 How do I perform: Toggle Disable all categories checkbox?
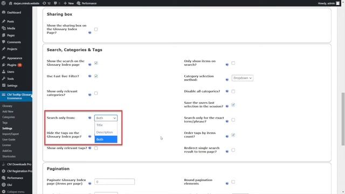233,91
